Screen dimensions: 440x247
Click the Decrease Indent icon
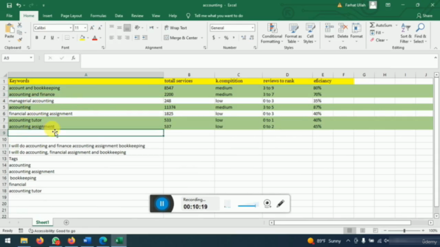click(x=137, y=38)
